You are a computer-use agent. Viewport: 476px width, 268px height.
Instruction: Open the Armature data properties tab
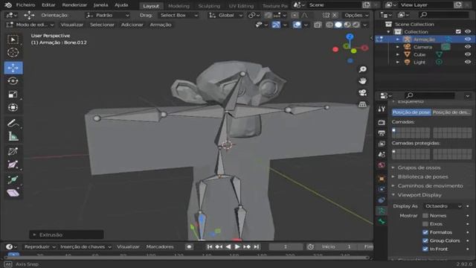point(382,211)
